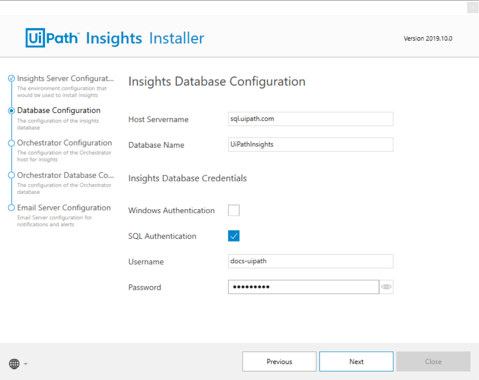Click 'The configuration of the Orchestrator database' description
Image resolution: width=479 pixels, height=380 pixels.
click(64, 189)
